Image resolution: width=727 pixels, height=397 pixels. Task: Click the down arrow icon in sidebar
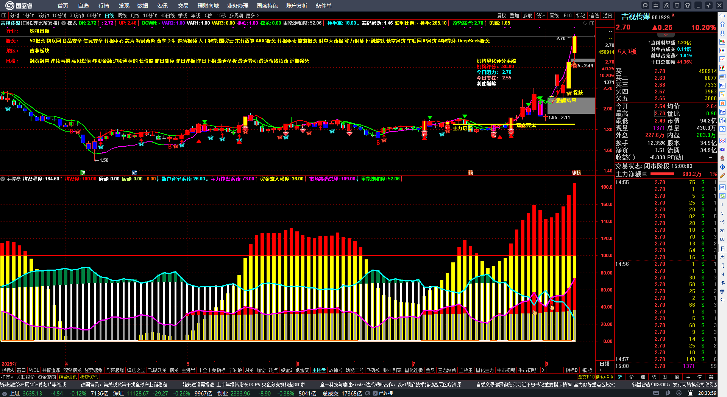(x=722, y=33)
